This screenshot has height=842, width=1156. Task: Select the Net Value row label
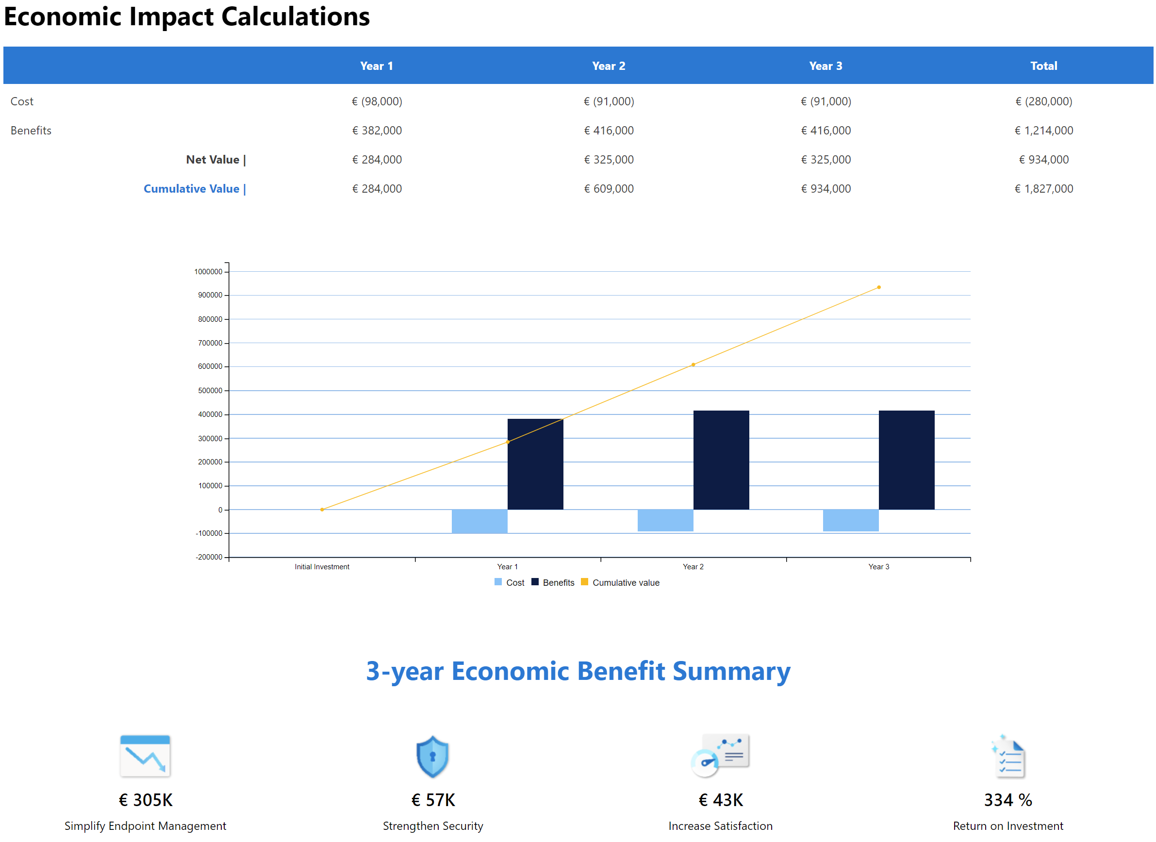[216, 160]
